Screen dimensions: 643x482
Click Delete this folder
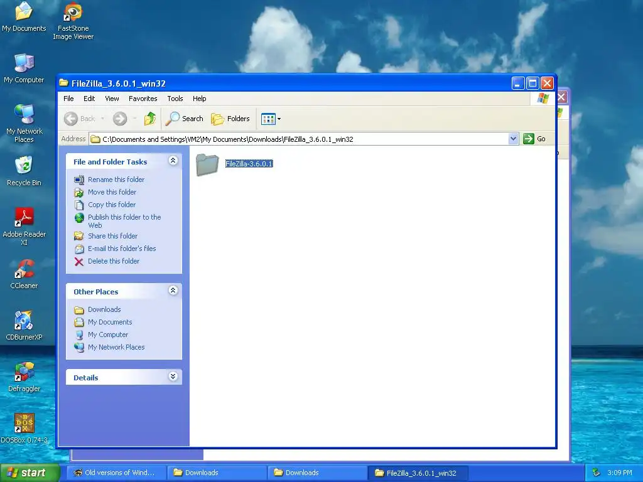pos(114,261)
